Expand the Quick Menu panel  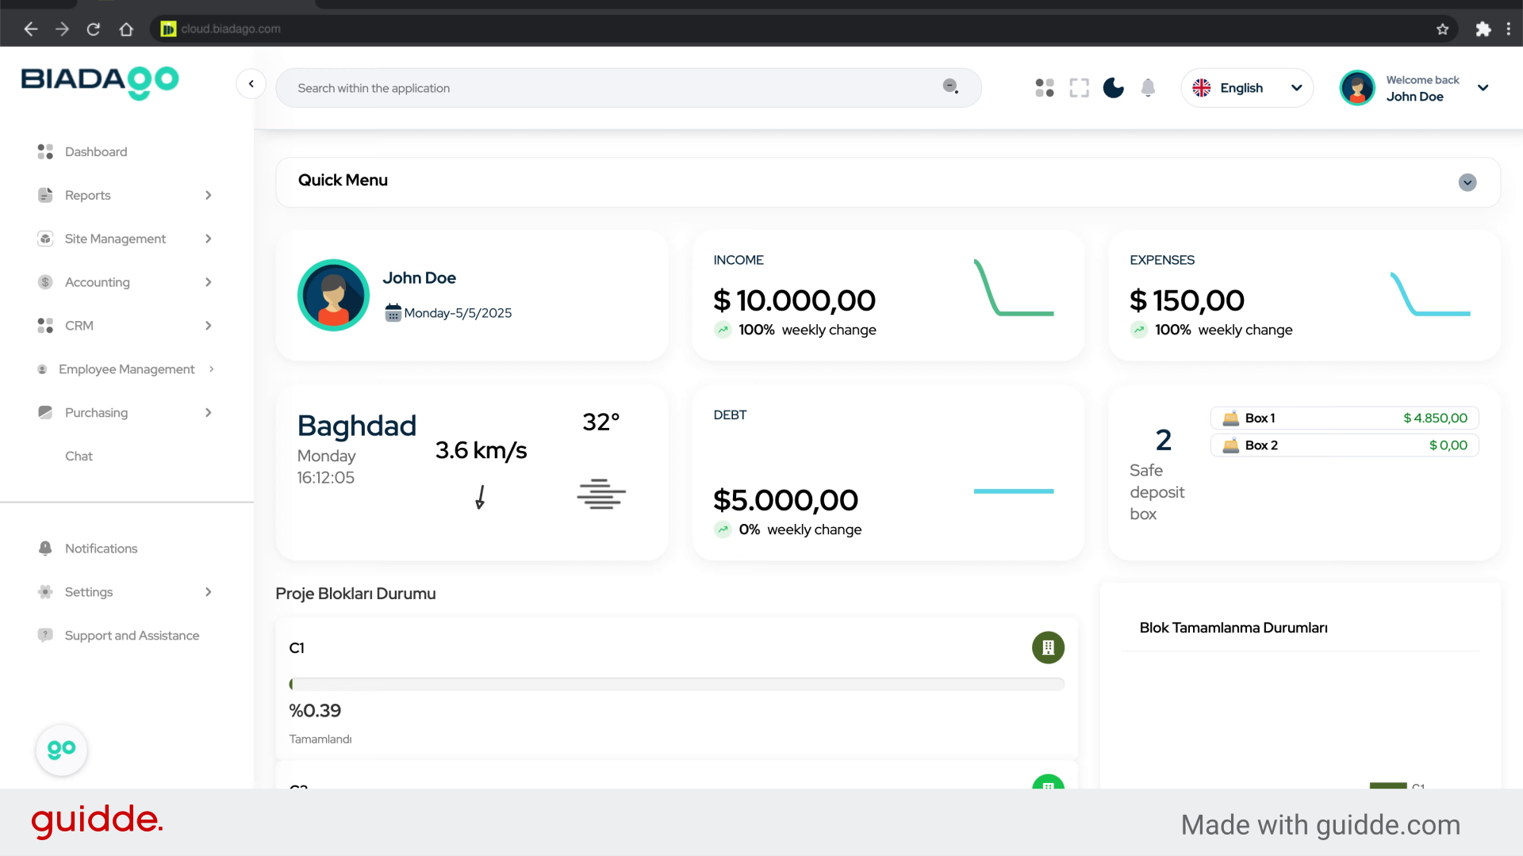click(1467, 182)
